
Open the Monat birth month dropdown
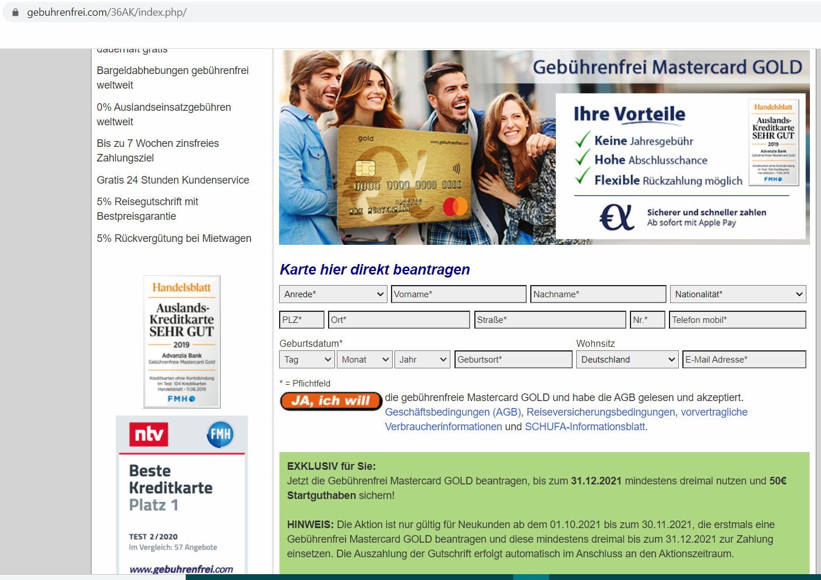[365, 360]
